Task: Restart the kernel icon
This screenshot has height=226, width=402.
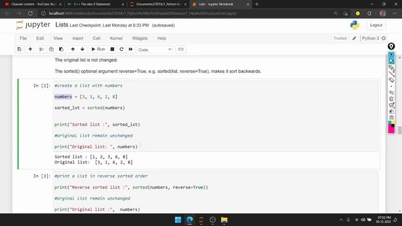Action: coord(121,49)
